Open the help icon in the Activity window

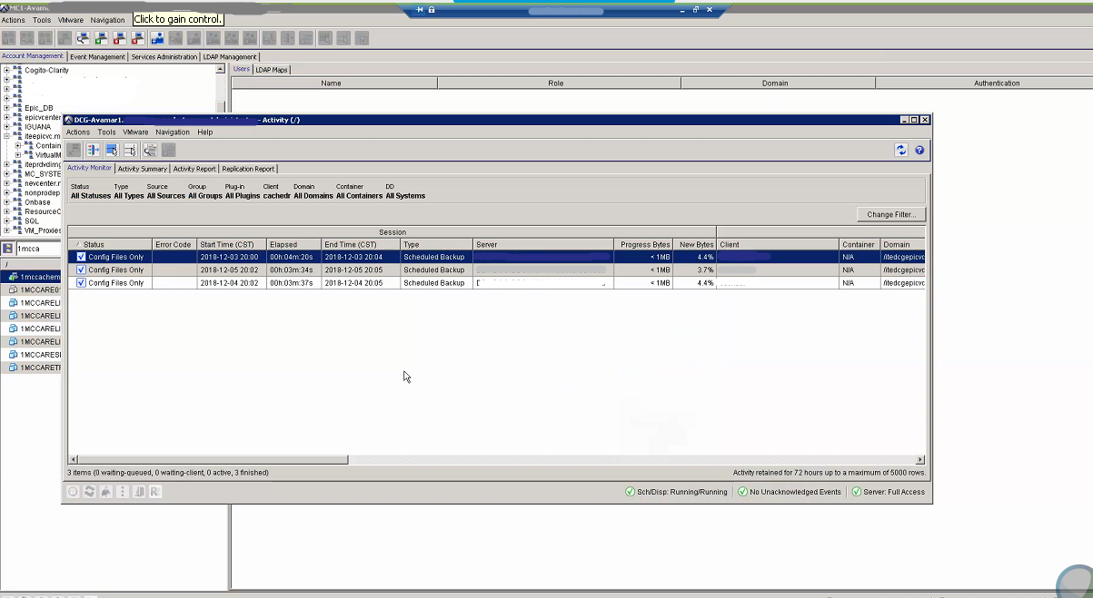click(919, 150)
